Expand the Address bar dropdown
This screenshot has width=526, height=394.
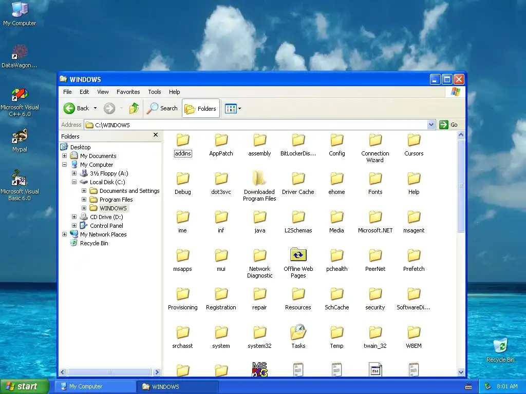point(431,125)
